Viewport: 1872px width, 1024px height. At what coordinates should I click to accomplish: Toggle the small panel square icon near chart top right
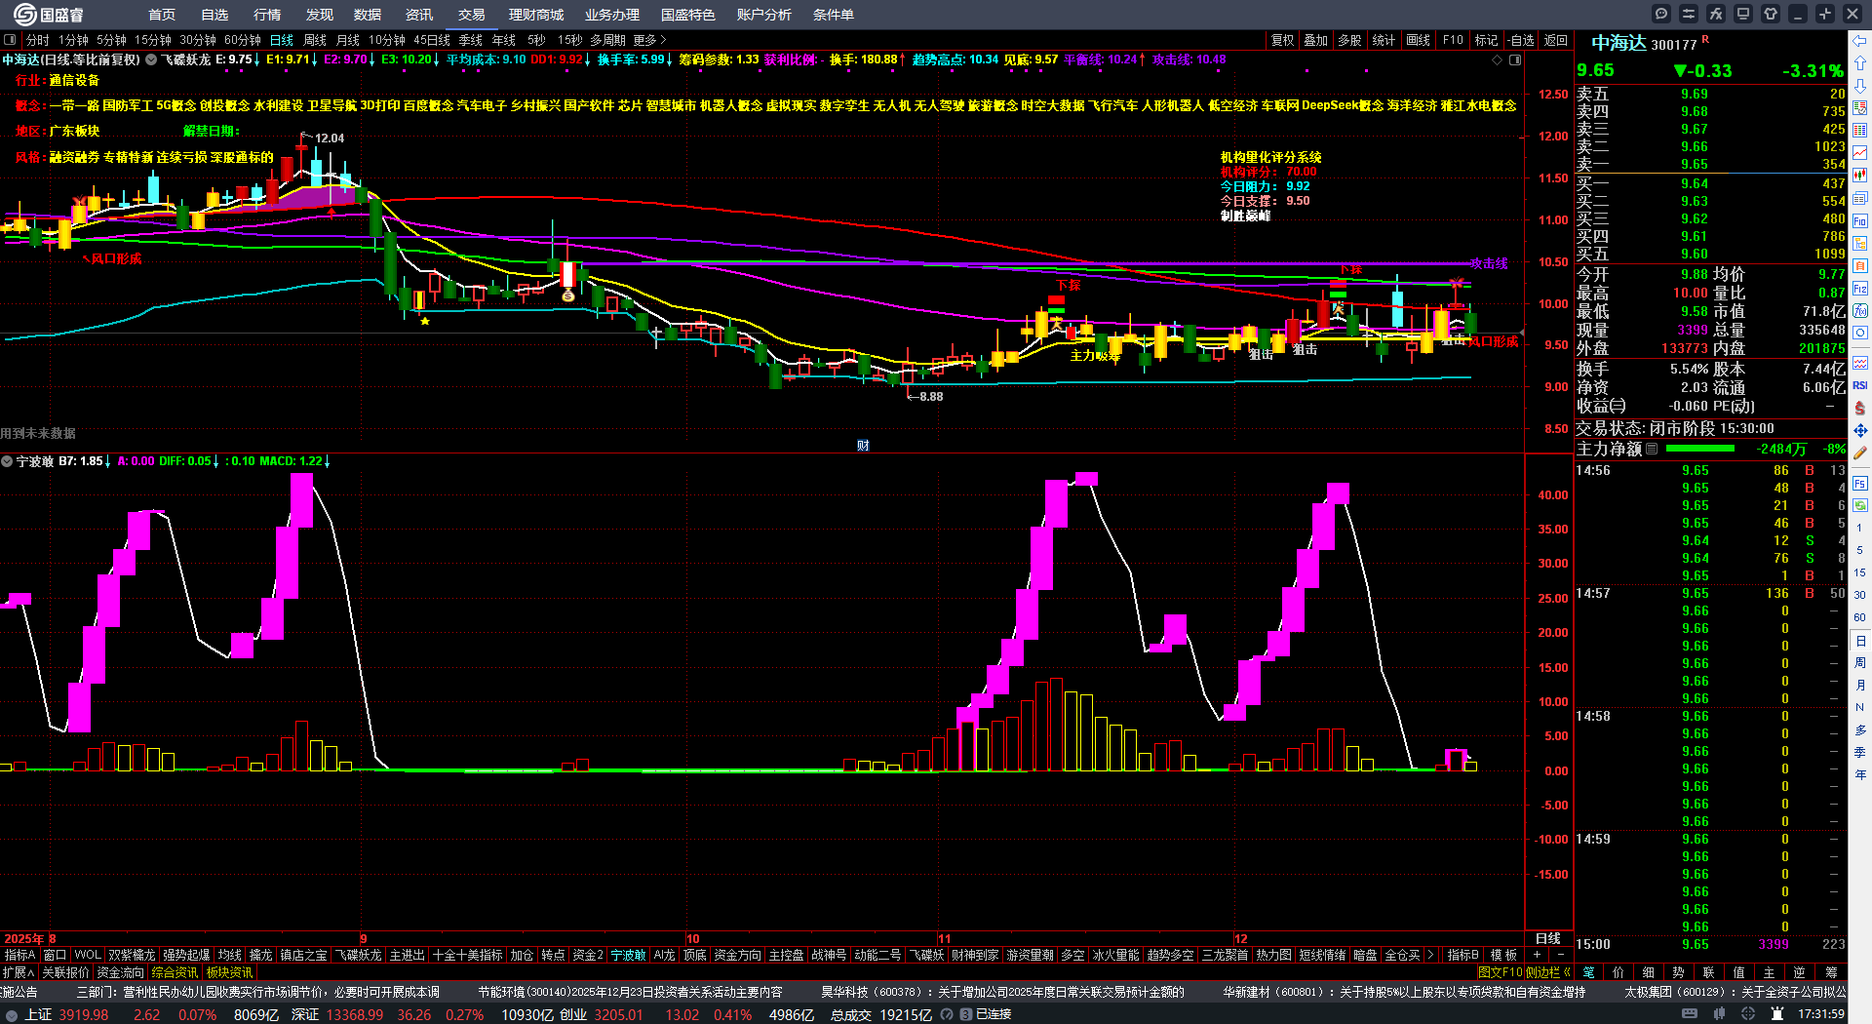click(1515, 59)
